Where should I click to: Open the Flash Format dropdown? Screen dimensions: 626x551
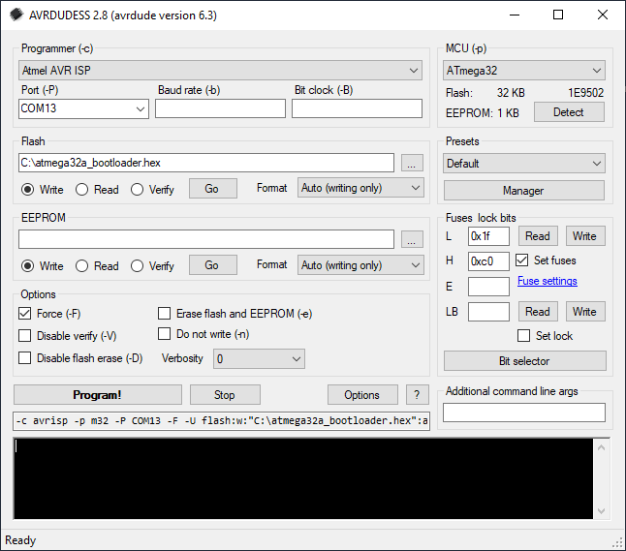click(x=360, y=188)
